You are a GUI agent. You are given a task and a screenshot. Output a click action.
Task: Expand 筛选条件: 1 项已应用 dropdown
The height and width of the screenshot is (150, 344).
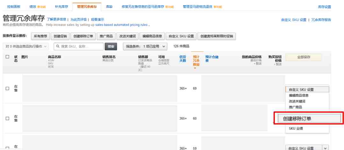145,46
